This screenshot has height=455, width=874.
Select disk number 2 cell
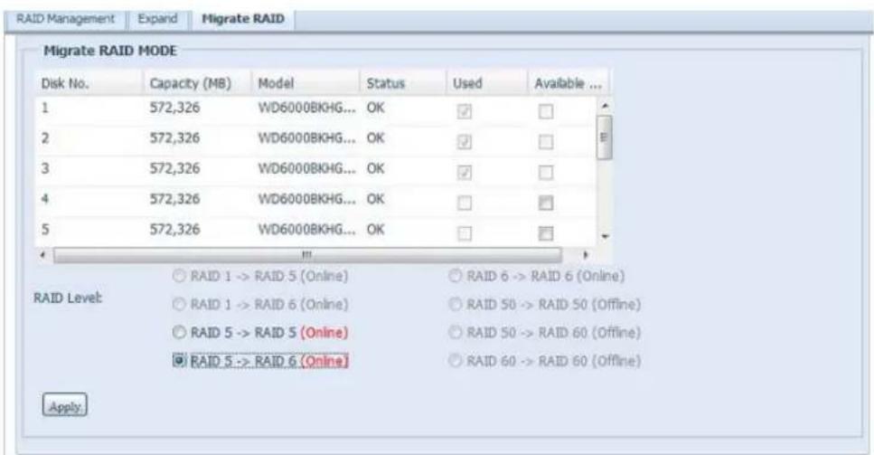(45, 138)
